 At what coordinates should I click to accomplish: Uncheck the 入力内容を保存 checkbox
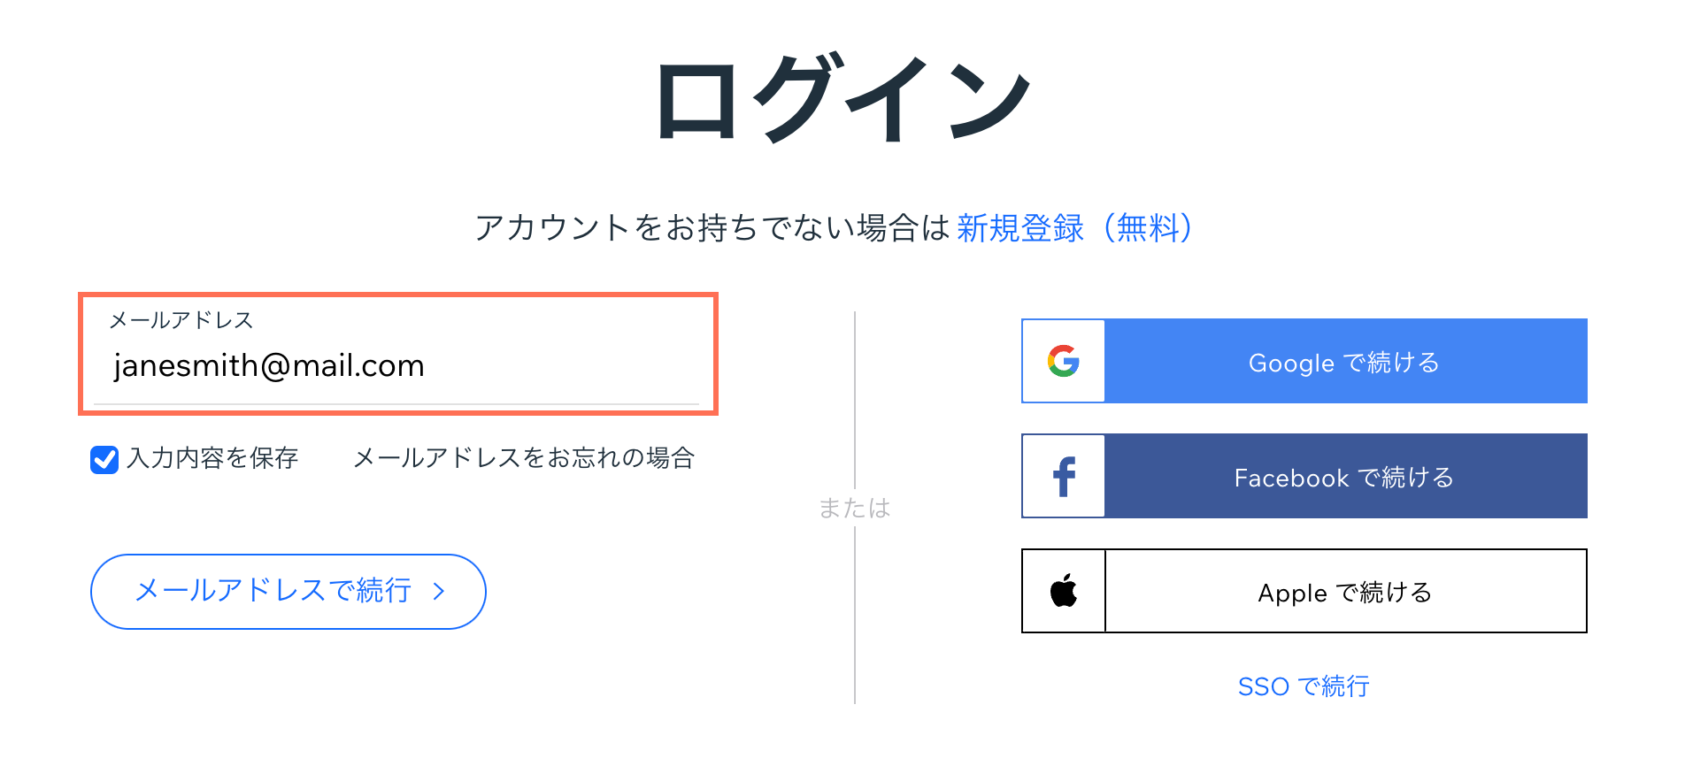click(104, 459)
